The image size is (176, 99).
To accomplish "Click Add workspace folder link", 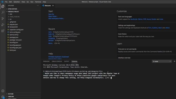I will (x=56, y=18).
